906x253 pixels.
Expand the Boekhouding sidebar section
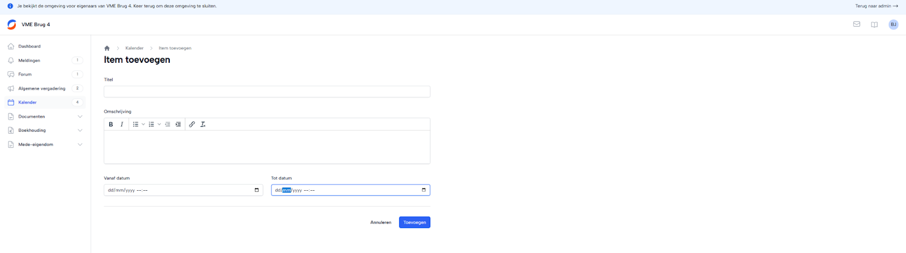coord(80,130)
